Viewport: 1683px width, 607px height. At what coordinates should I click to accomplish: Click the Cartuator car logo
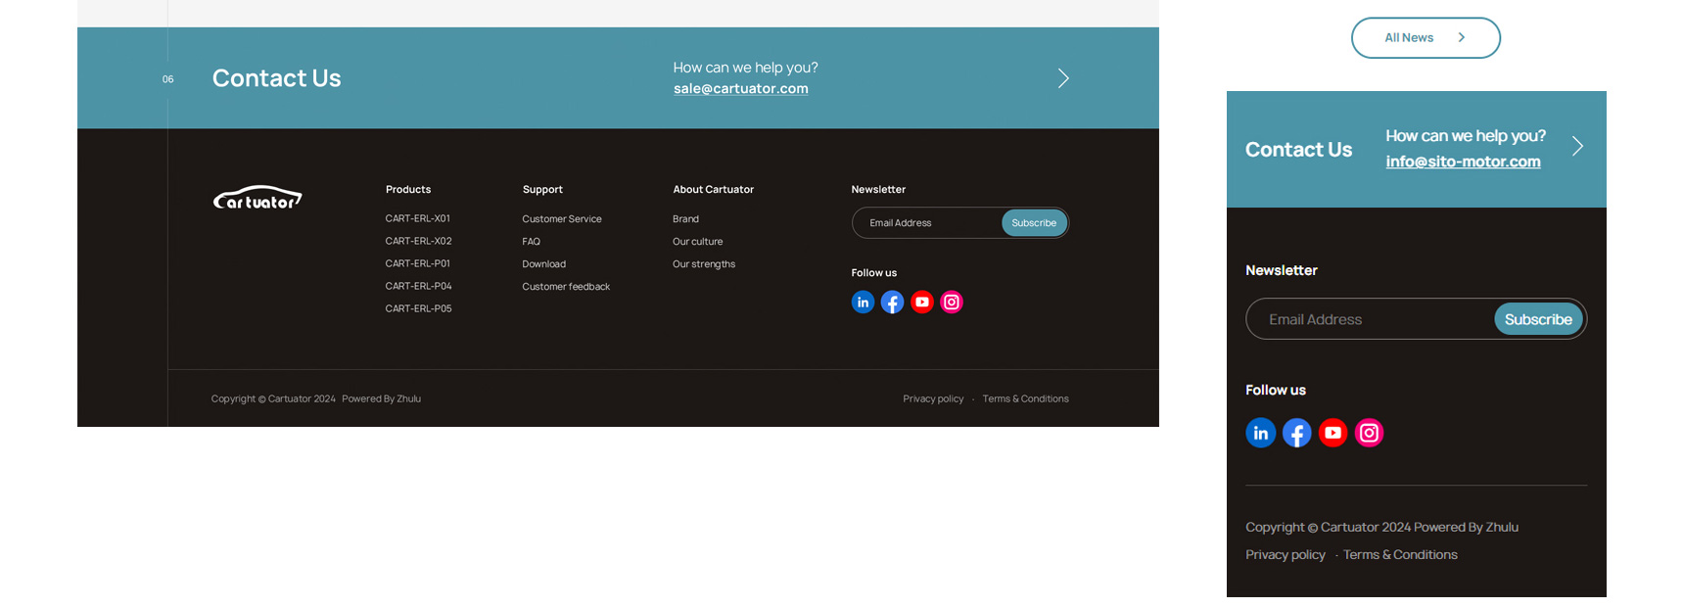(x=257, y=198)
